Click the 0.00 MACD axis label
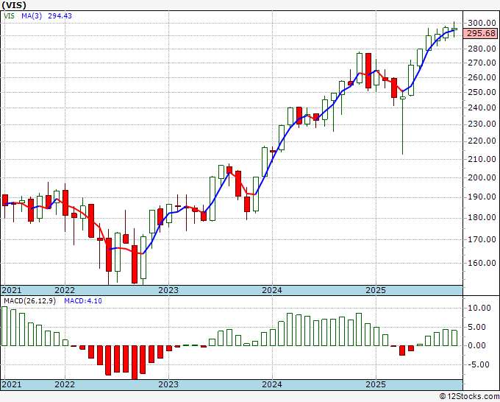This screenshot has width=500, height=402. (x=477, y=345)
